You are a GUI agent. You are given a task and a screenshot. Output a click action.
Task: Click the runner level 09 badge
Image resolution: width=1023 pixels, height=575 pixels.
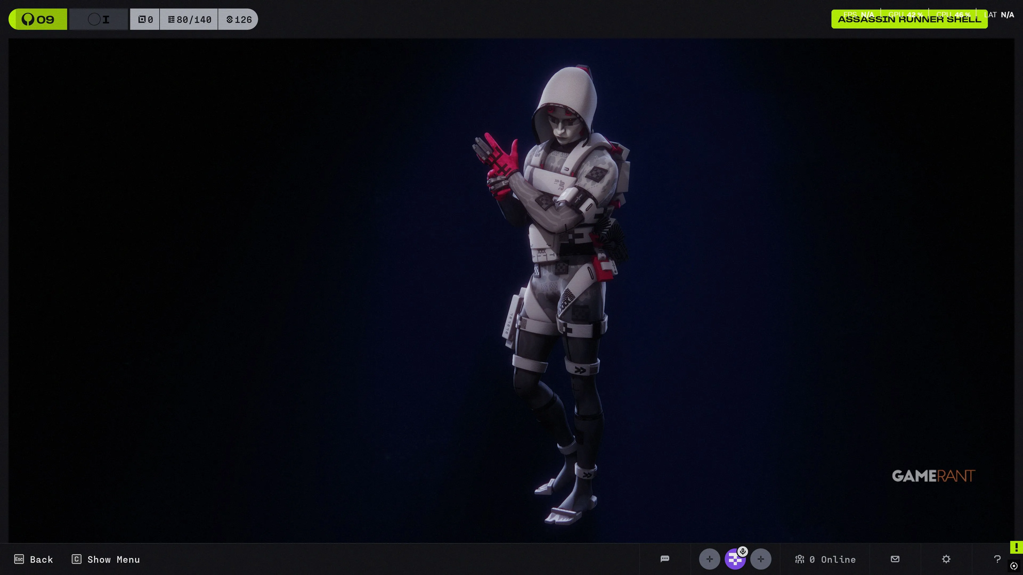[x=38, y=19]
